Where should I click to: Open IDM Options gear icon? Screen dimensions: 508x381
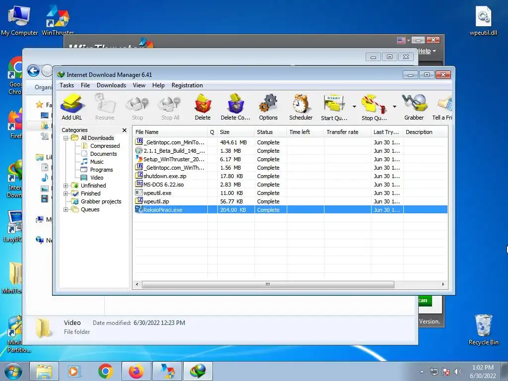coord(268,107)
